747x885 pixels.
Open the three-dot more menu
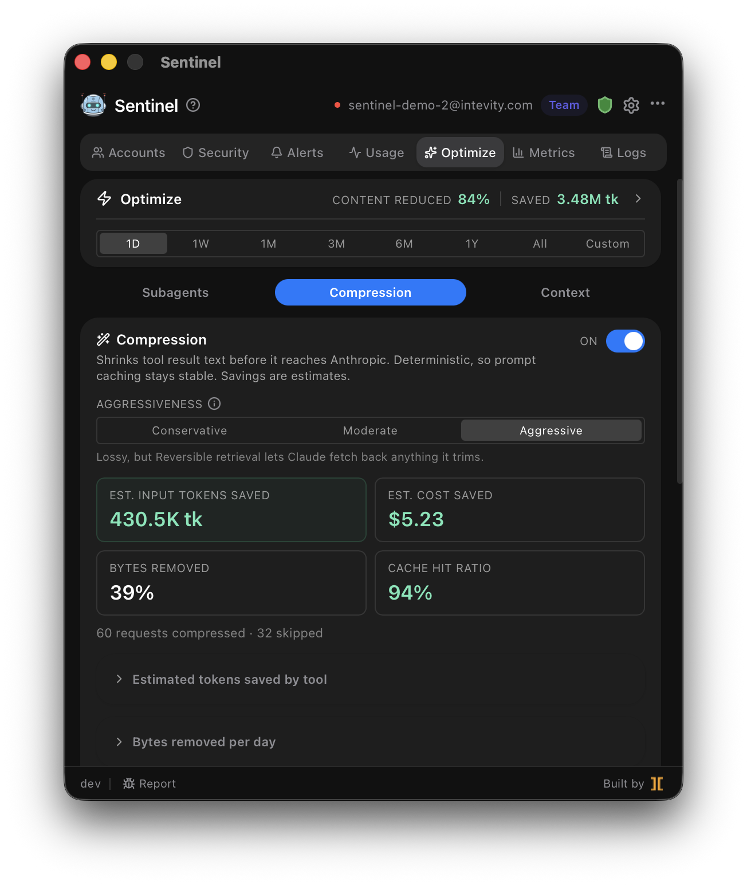pyautogui.click(x=657, y=104)
